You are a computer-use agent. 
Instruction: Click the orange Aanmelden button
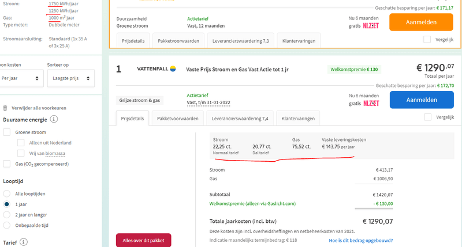tap(421, 22)
